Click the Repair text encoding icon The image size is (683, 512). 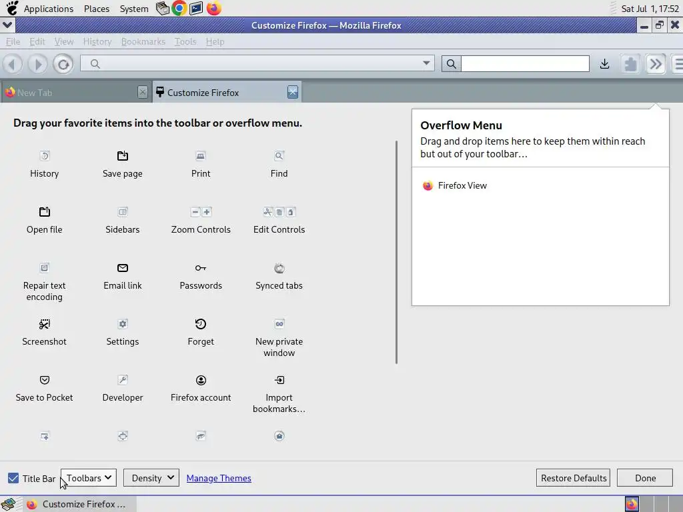pyautogui.click(x=45, y=268)
